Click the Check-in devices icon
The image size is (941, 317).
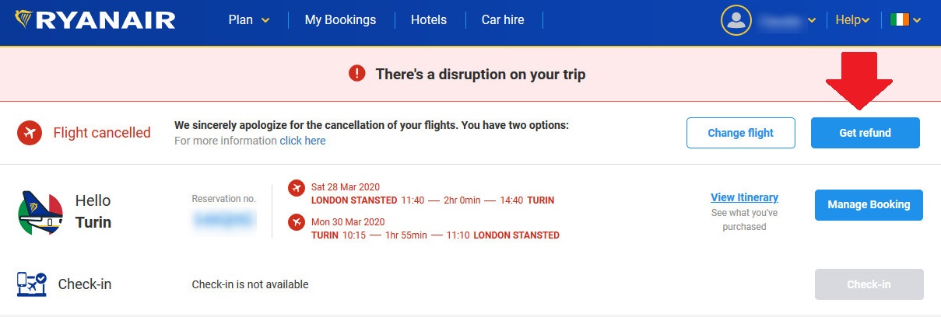coord(31,284)
